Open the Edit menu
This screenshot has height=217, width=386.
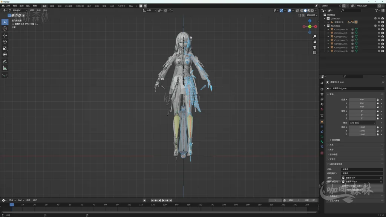15,6
